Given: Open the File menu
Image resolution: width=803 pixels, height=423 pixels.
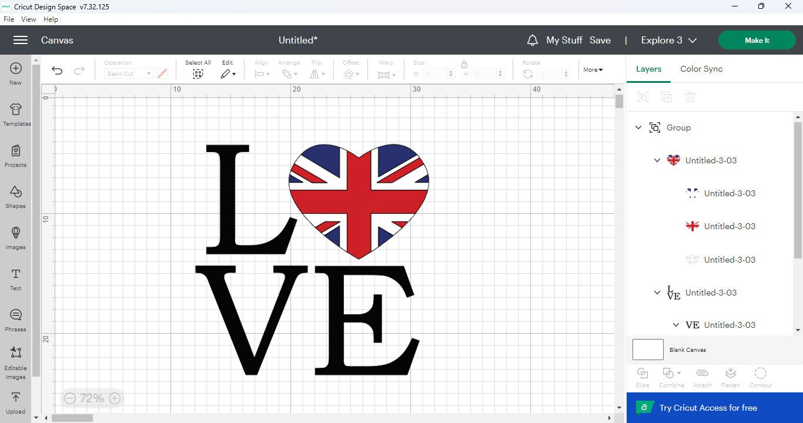Looking at the screenshot, I should click(9, 19).
